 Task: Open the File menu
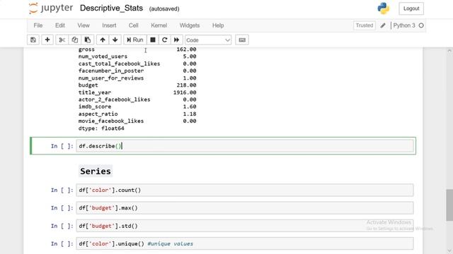click(x=38, y=25)
